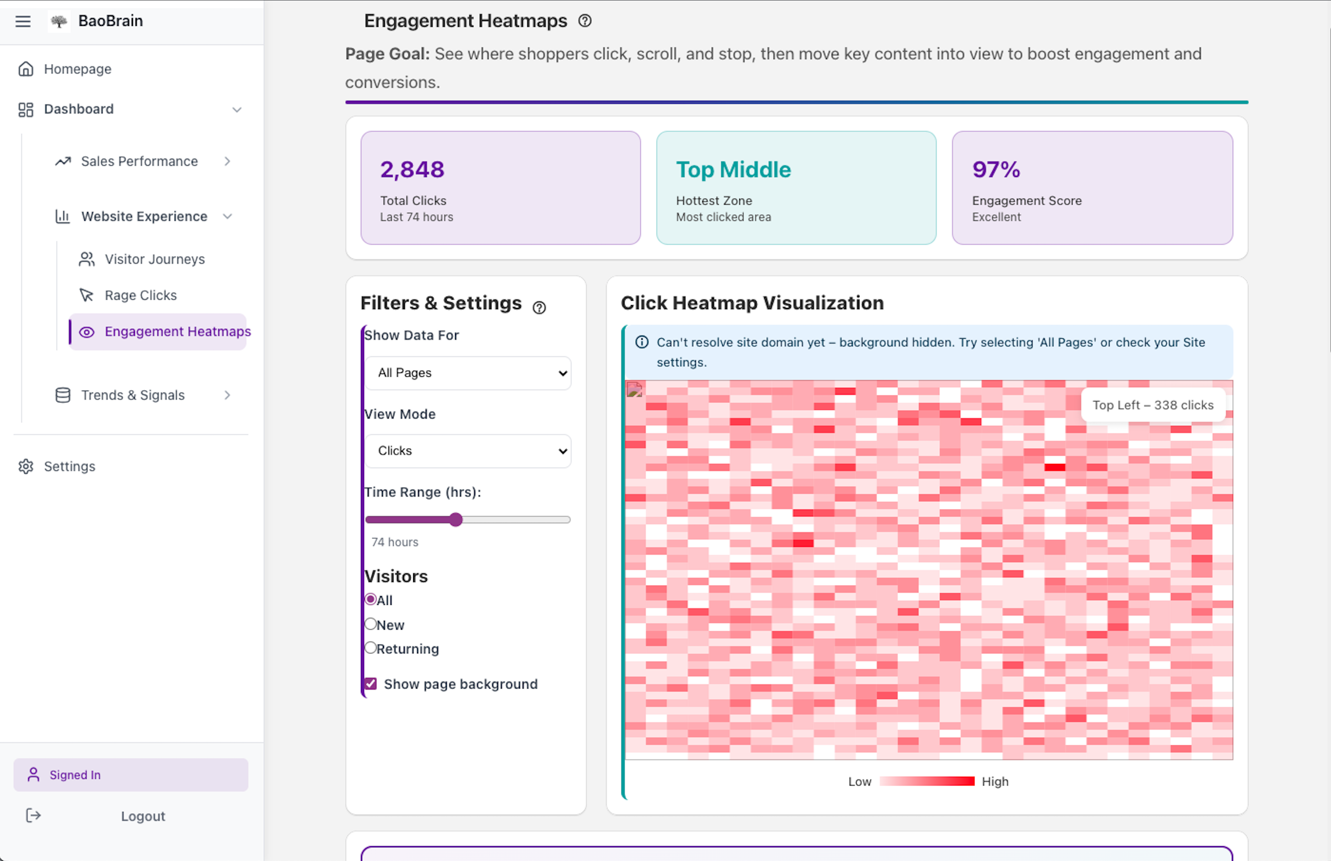
Task: Click the help icon beside Engagement Heatmaps title
Action: coord(585,21)
